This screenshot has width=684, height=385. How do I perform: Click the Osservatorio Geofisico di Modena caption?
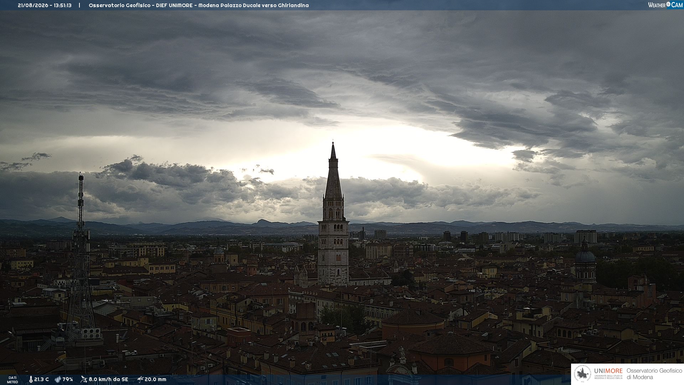pyautogui.click(x=654, y=374)
